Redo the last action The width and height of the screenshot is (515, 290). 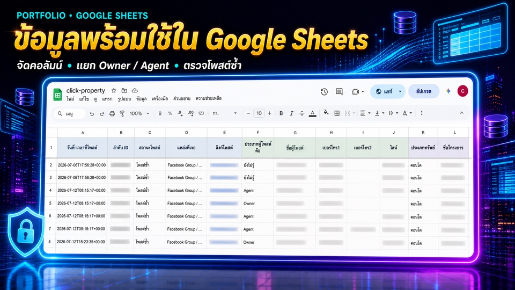pos(102,113)
